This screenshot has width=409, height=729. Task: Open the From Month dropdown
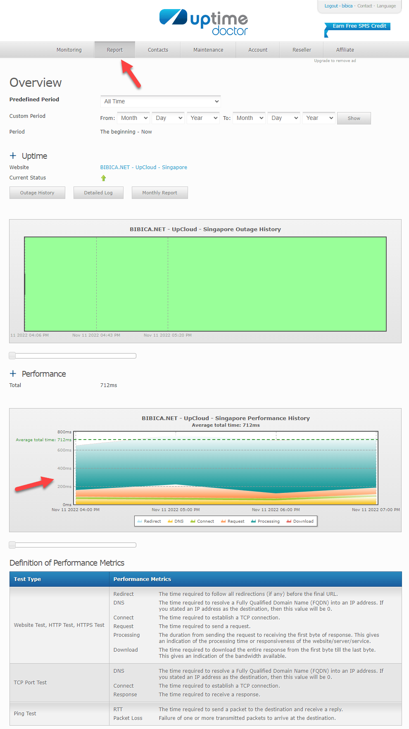(x=133, y=118)
